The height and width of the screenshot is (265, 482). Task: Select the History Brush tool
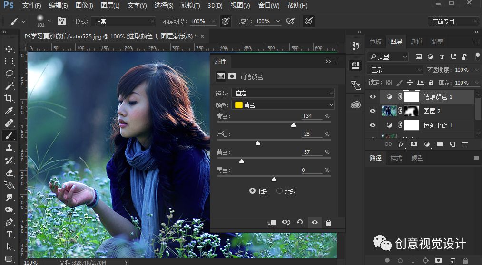click(9, 160)
